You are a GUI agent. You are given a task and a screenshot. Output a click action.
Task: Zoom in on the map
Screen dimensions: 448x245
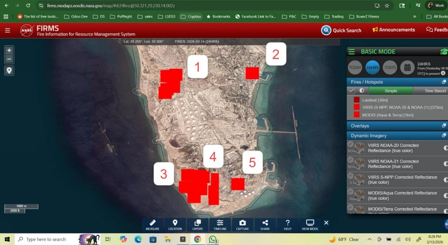[9, 51]
